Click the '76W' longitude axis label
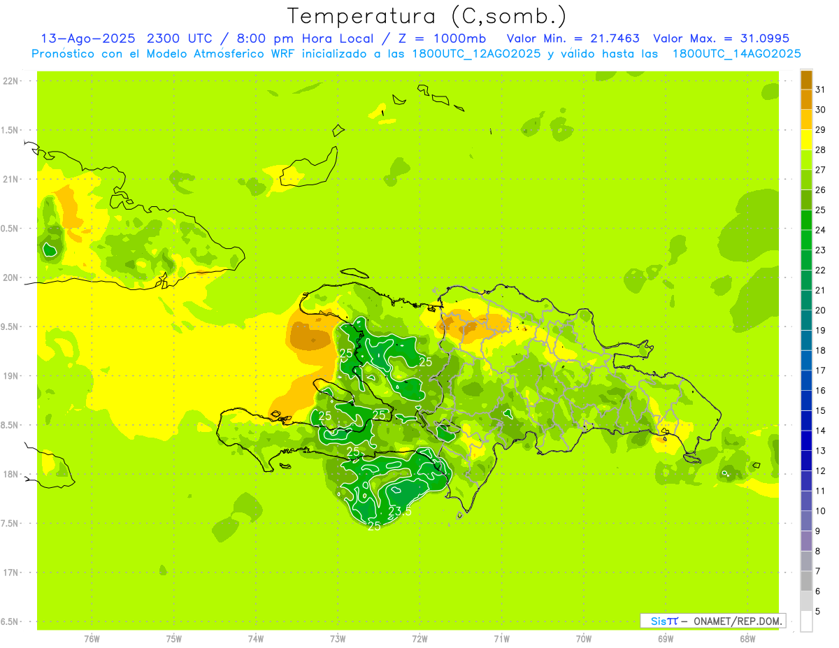The height and width of the screenshot is (648, 839). point(92,639)
